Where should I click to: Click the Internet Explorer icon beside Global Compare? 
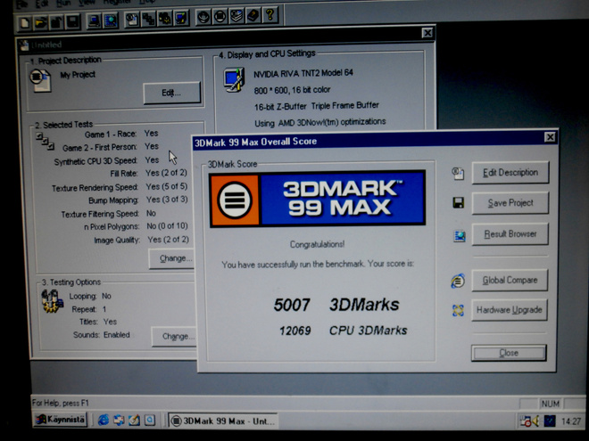(458, 281)
